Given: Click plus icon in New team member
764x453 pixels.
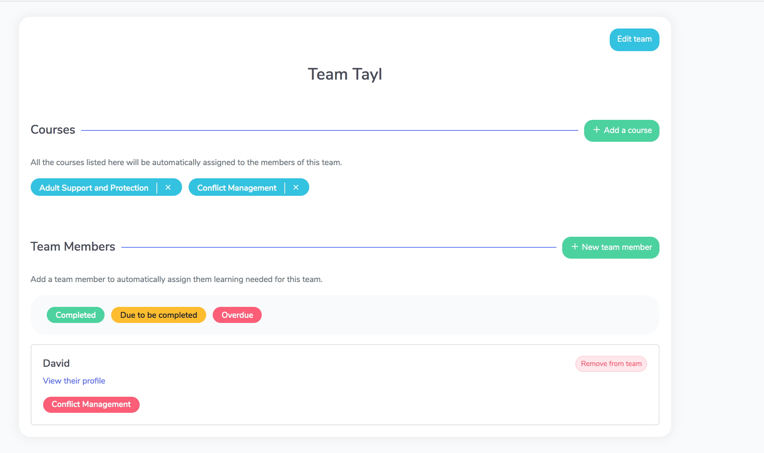Looking at the screenshot, I should [x=575, y=247].
